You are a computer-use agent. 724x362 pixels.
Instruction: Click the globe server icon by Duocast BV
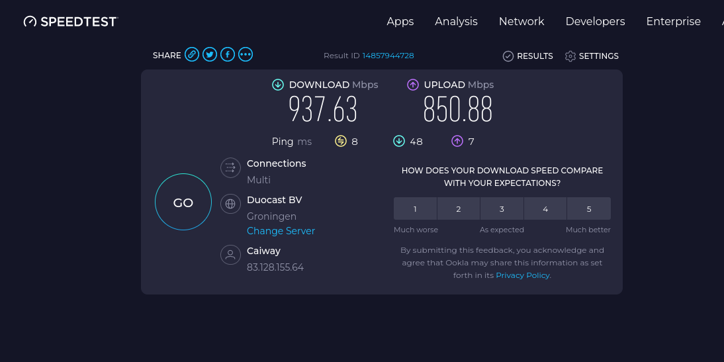point(230,204)
